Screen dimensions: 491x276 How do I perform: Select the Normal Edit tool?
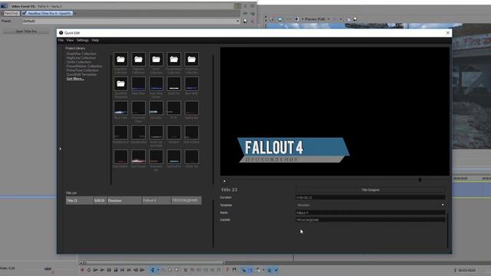tap(152, 270)
